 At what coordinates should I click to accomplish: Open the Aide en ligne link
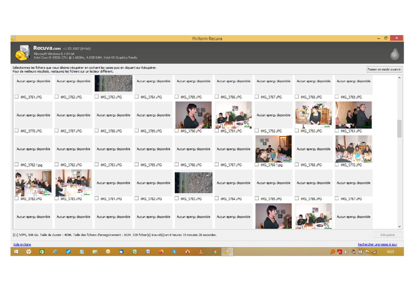point(22,245)
